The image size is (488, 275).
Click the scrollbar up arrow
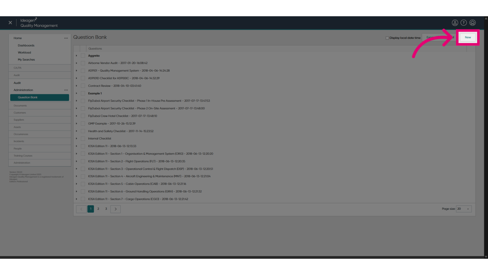486,18
